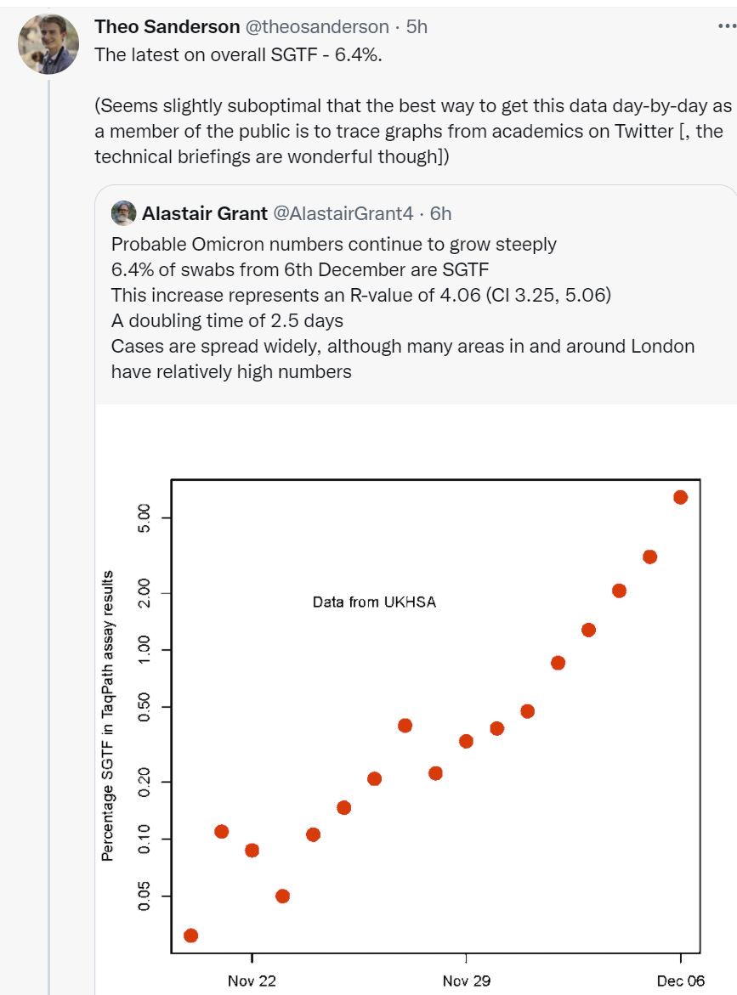Click the 5h tweet timestamp
737x995 pixels.
click(x=417, y=26)
